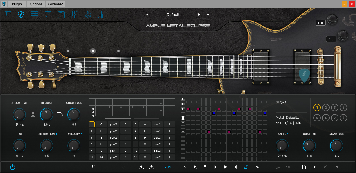
Task: Click the copy pages icon
Action: click(x=314, y=167)
